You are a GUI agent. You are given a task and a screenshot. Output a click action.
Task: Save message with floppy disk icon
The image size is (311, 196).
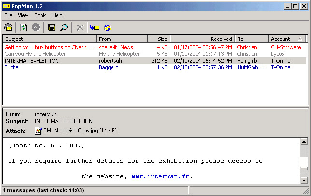click(52, 27)
